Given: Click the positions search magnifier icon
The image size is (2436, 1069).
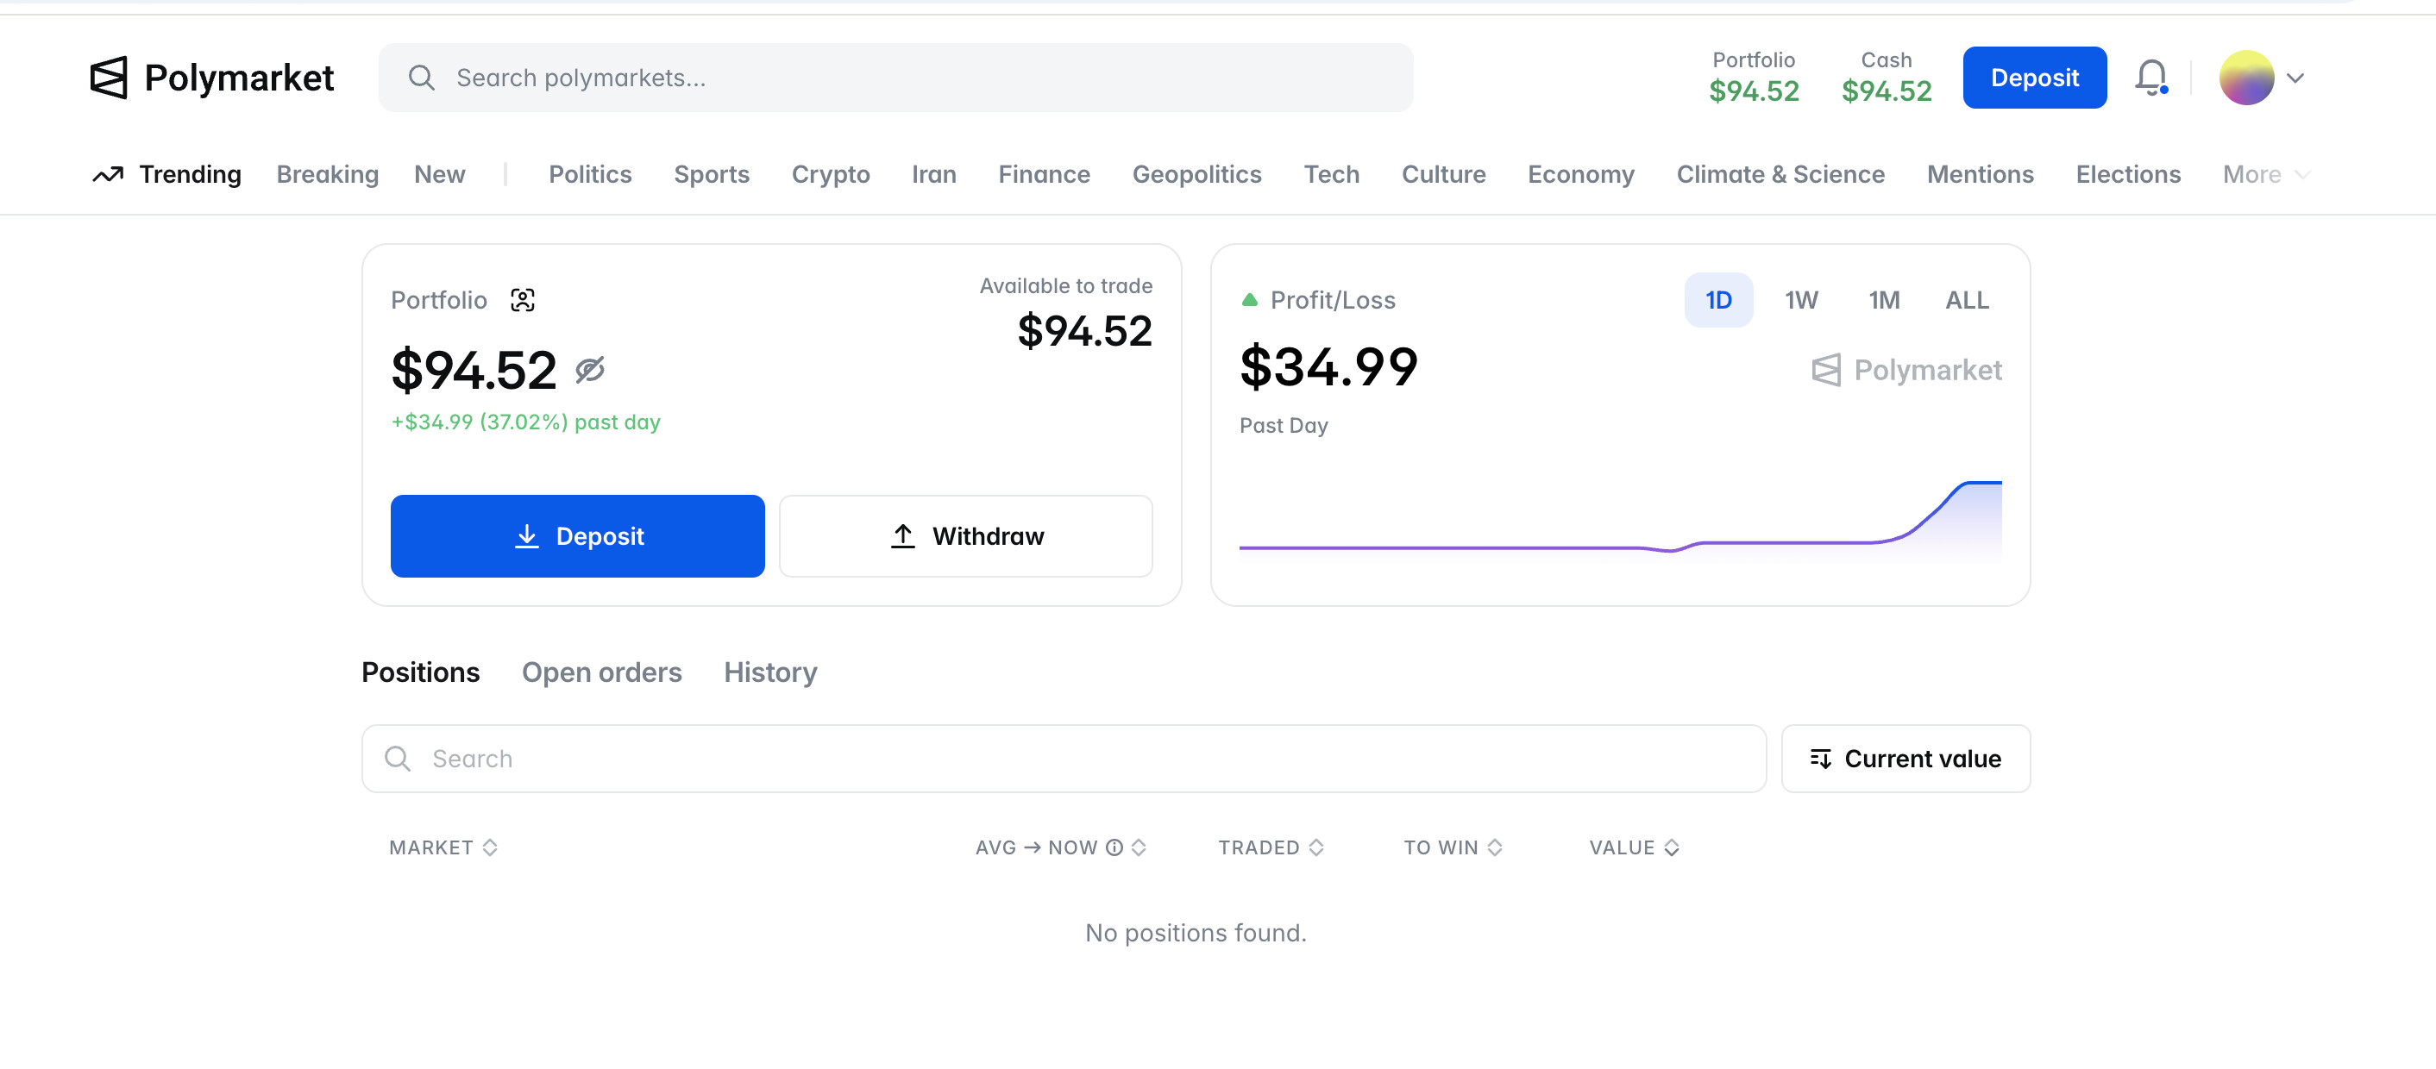Looking at the screenshot, I should 399,758.
